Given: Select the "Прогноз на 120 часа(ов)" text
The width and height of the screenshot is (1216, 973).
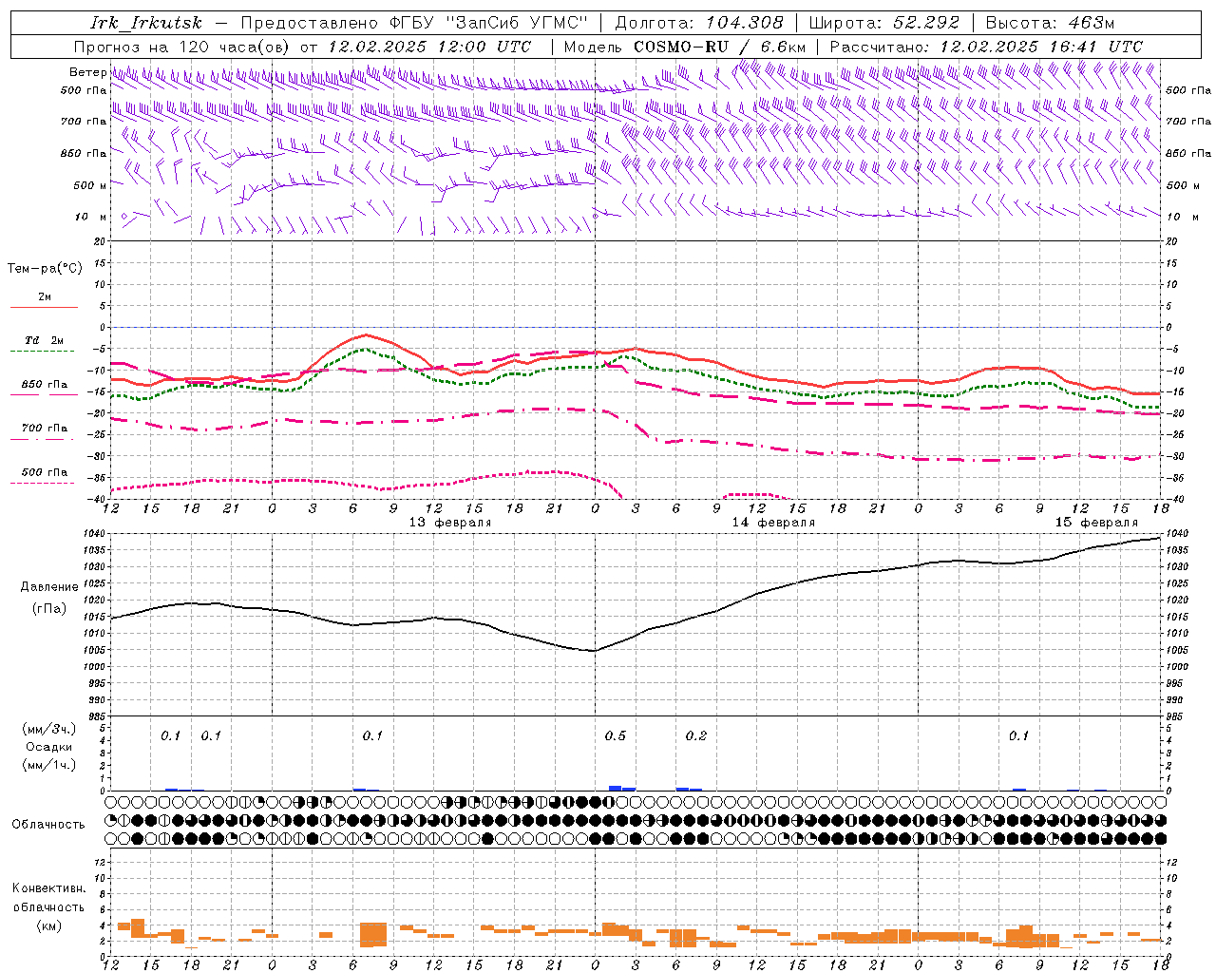Looking at the screenshot, I should coord(182,47).
